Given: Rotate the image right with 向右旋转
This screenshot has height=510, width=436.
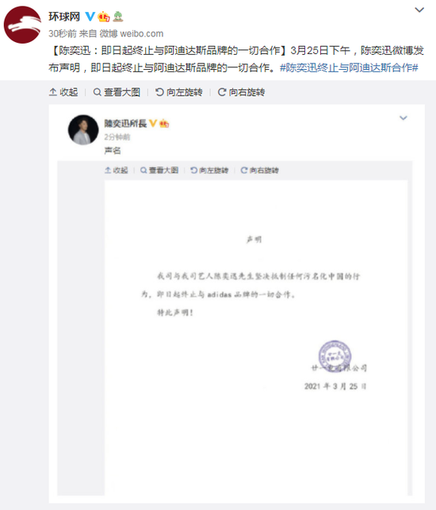Looking at the screenshot, I should tap(241, 92).
